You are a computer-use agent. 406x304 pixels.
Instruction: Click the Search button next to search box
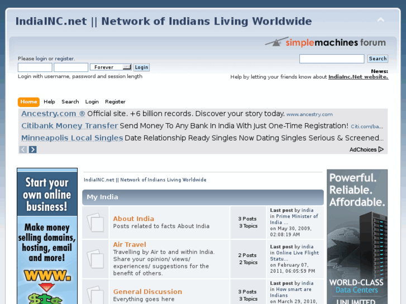pos(378,59)
